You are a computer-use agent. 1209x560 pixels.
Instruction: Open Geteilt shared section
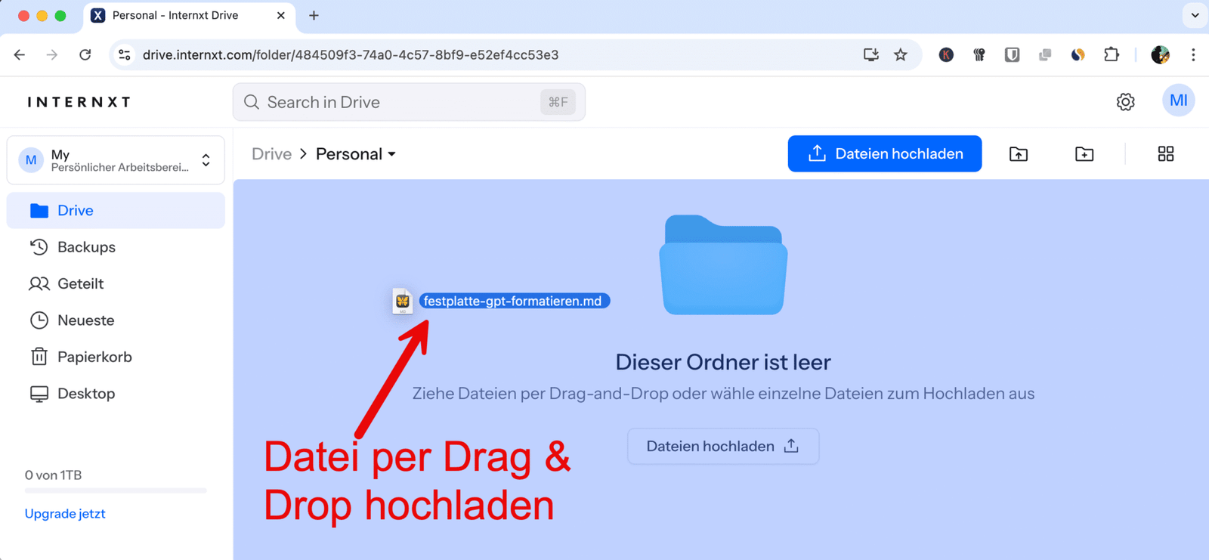(x=116, y=283)
